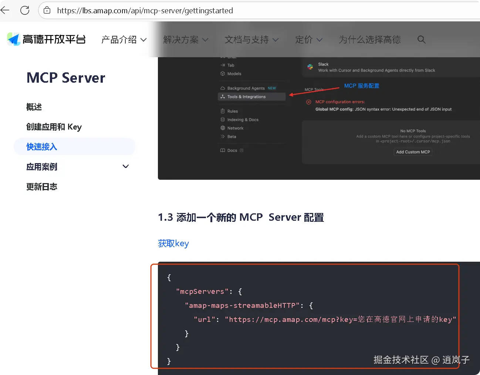Reload the page with refresh icon
The image size is (480, 375).
(x=25, y=10)
